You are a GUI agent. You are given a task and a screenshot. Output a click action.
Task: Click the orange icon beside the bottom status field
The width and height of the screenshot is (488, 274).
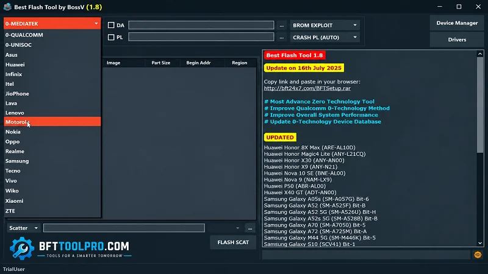[x=478, y=255]
